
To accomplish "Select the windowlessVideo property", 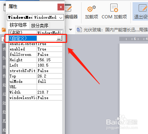I will 23,98.
